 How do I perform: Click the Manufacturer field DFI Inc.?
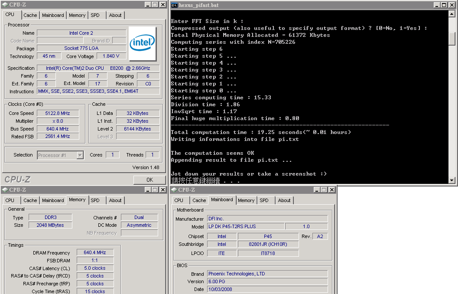coord(267,219)
